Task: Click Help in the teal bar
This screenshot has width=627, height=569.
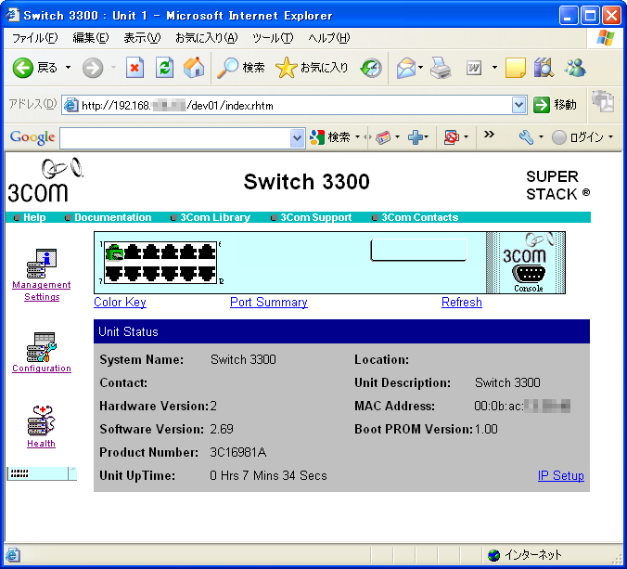Action: click(x=34, y=217)
